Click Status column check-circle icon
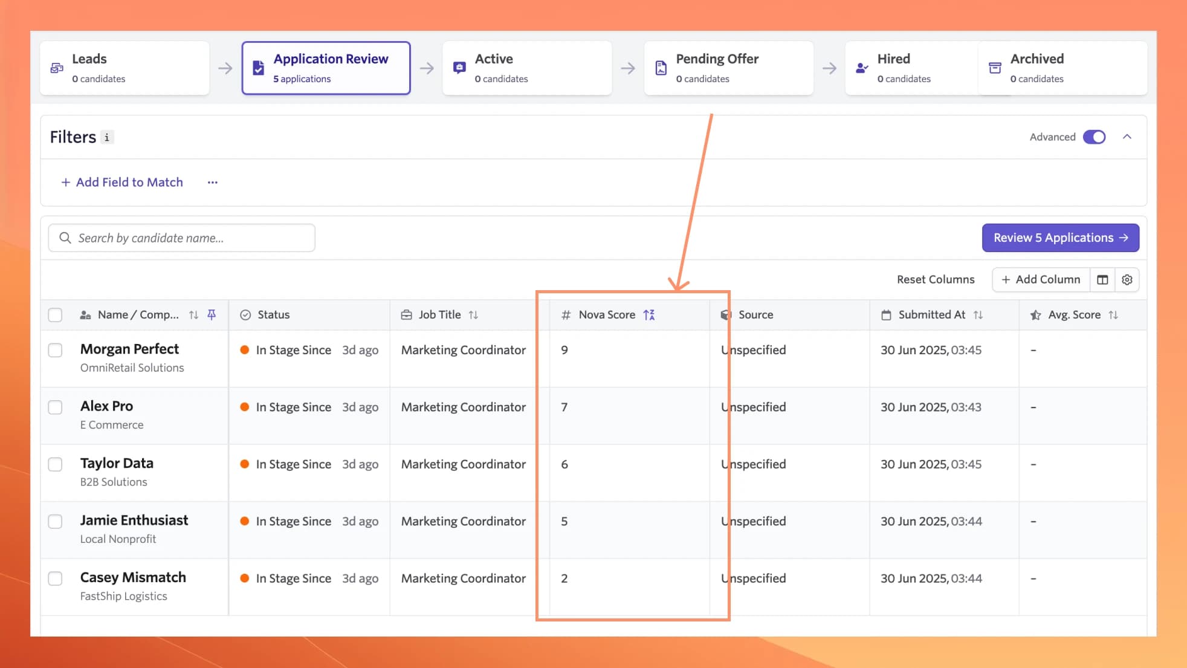 click(245, 314)
